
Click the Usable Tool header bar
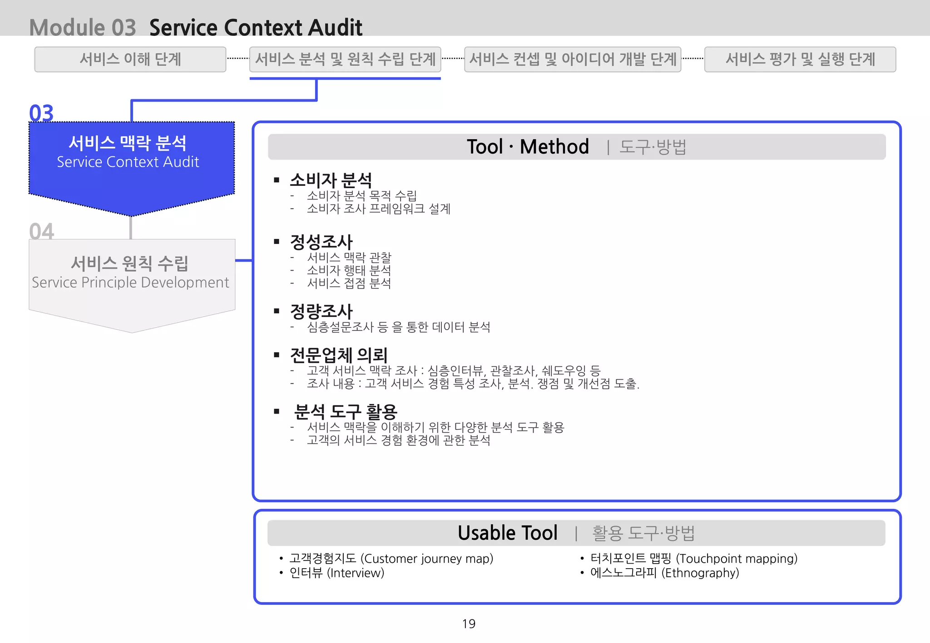577,533
